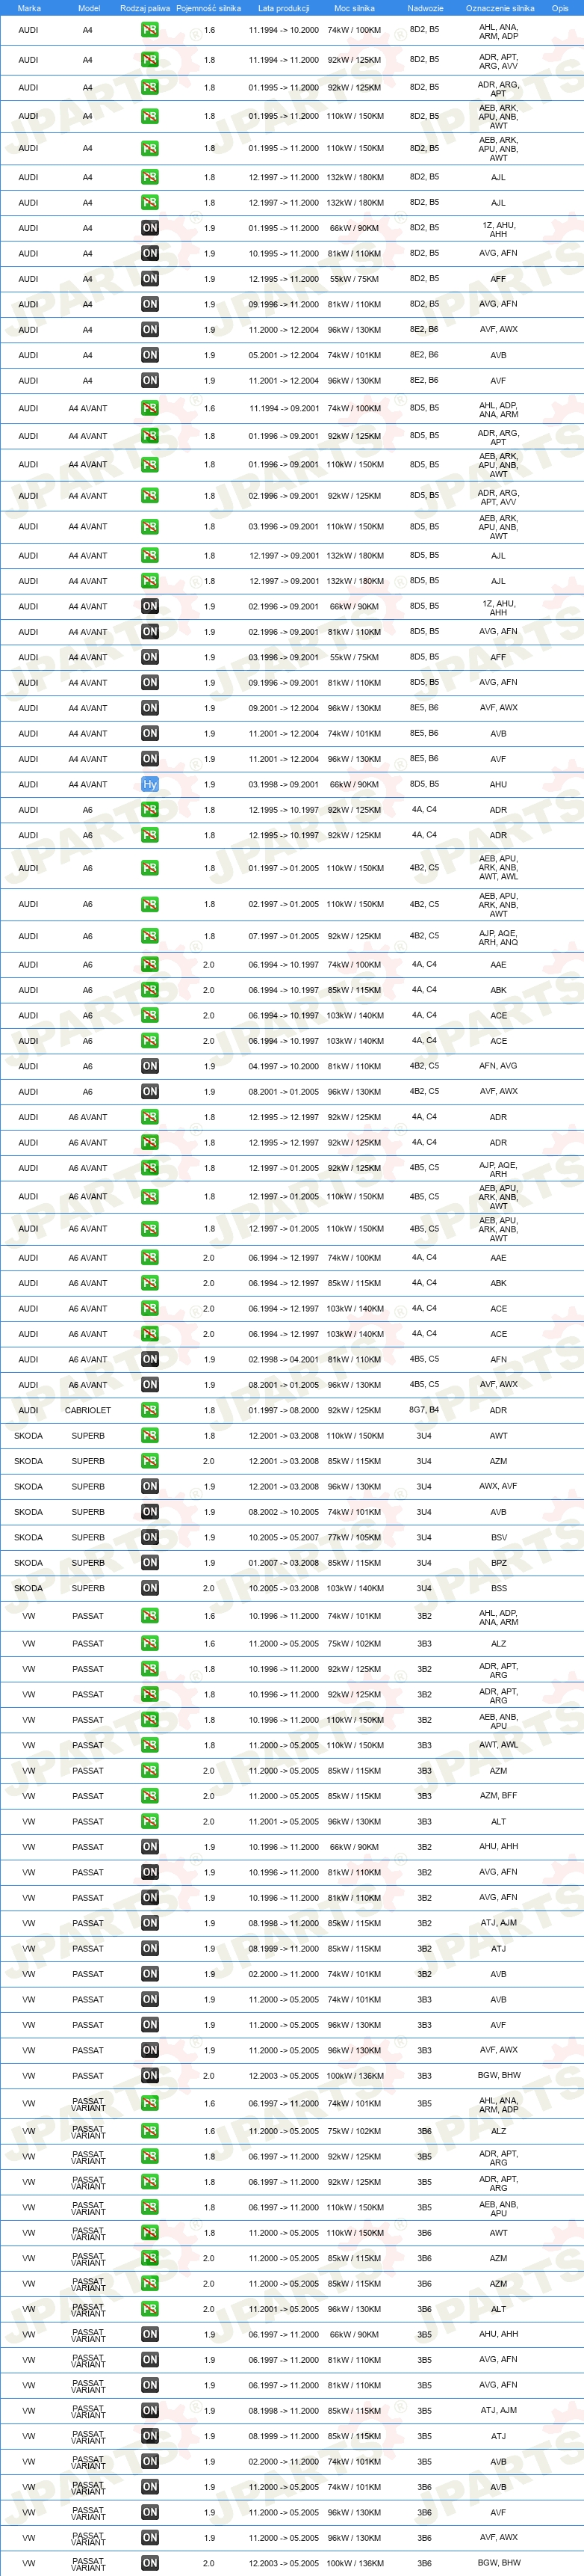Image resolution: width=584 pixels, height=2576 pixels.
Task: Click the Lata produkcji column header
Action: pyautogui.click(x=284, y=8)
